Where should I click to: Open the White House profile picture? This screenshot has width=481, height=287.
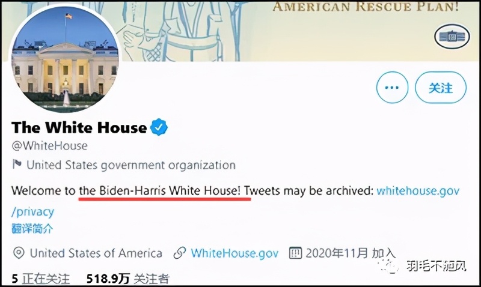click(x=65, y=61)
